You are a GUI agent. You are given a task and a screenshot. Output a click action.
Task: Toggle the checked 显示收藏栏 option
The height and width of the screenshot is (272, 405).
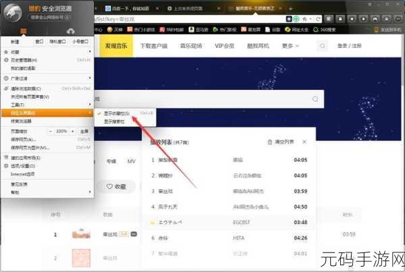pos(126,113)
